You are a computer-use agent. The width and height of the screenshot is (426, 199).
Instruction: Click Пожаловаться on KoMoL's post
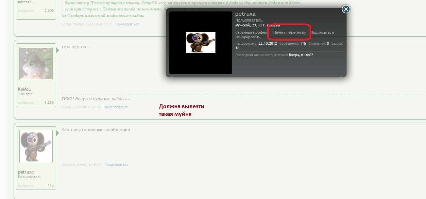pos(115,107)
